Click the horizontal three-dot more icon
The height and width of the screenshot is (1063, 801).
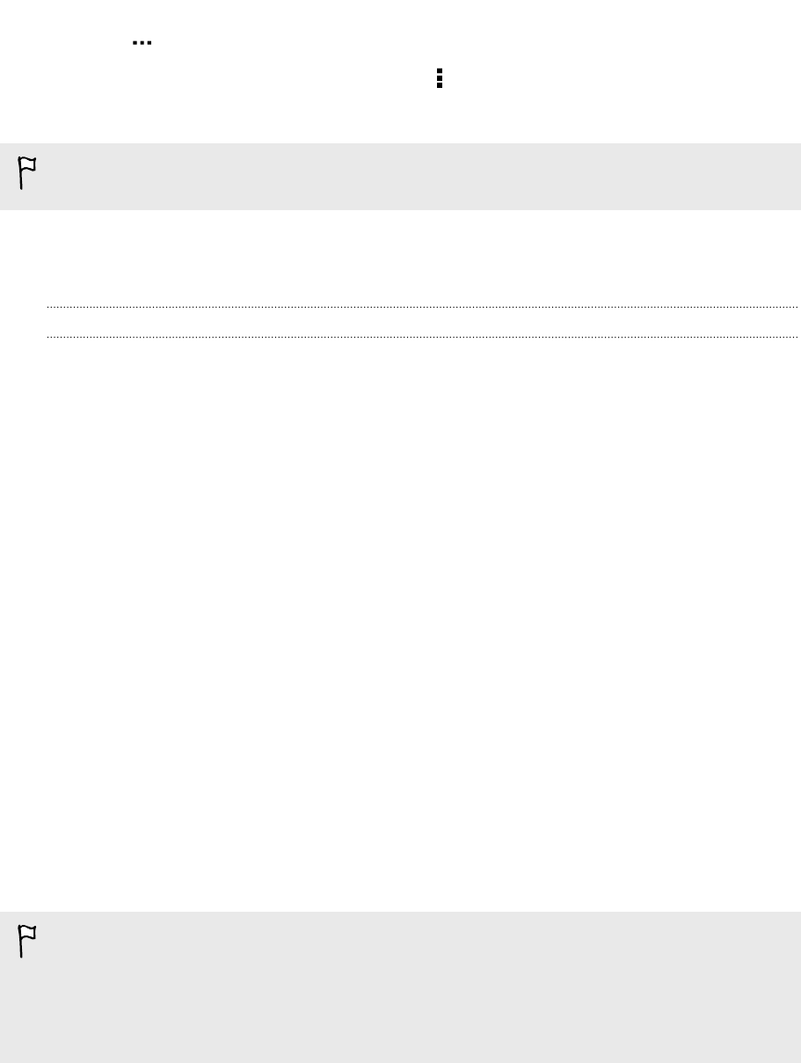[x=142, y=42]
